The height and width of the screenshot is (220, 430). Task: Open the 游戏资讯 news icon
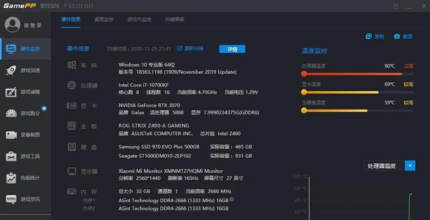click(x=11, y=199)
